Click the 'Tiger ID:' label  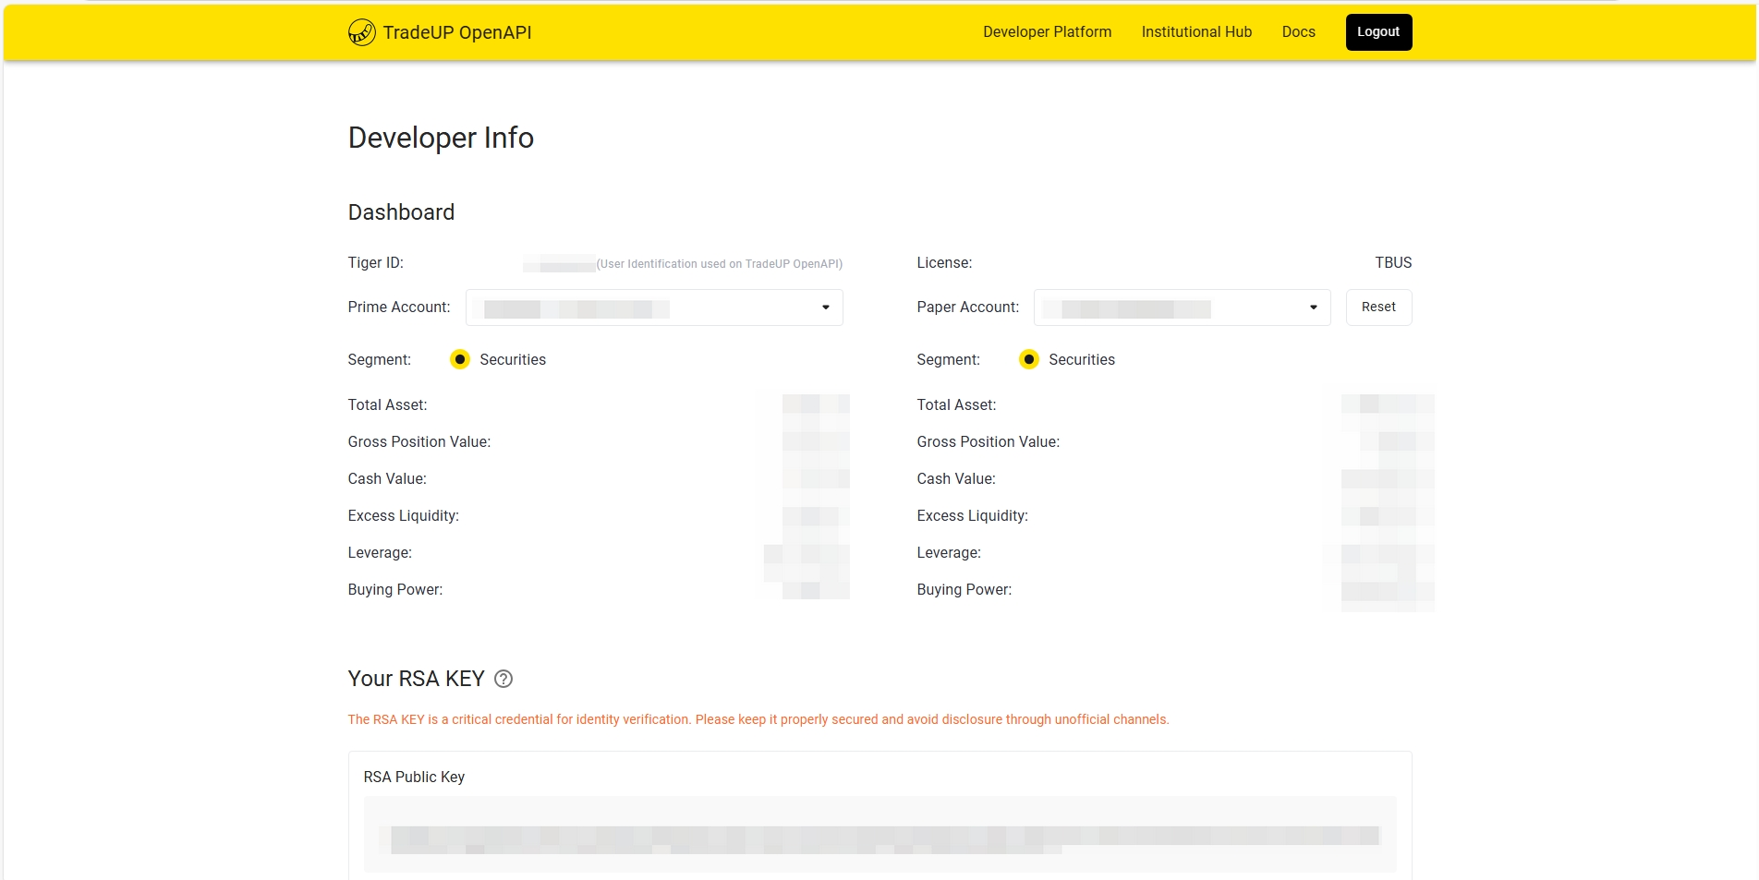[x=376, y=263]
